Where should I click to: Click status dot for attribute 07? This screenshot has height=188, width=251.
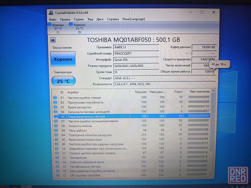[x=56, y=121]
